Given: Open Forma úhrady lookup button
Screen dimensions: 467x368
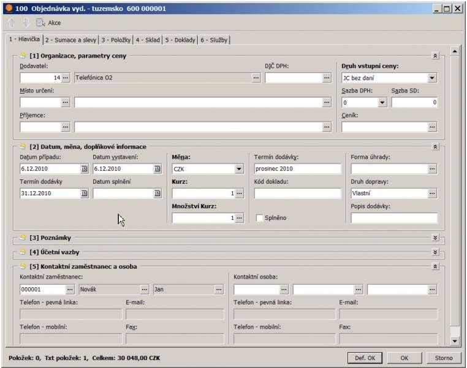Looking at the screenshot, I should click(x=432, y=169).
